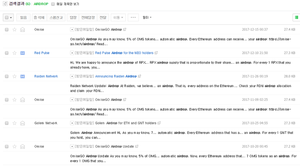The image size is (300, 168).
Task: Refresh search results with the reload icon
Action: click(5, 4)
